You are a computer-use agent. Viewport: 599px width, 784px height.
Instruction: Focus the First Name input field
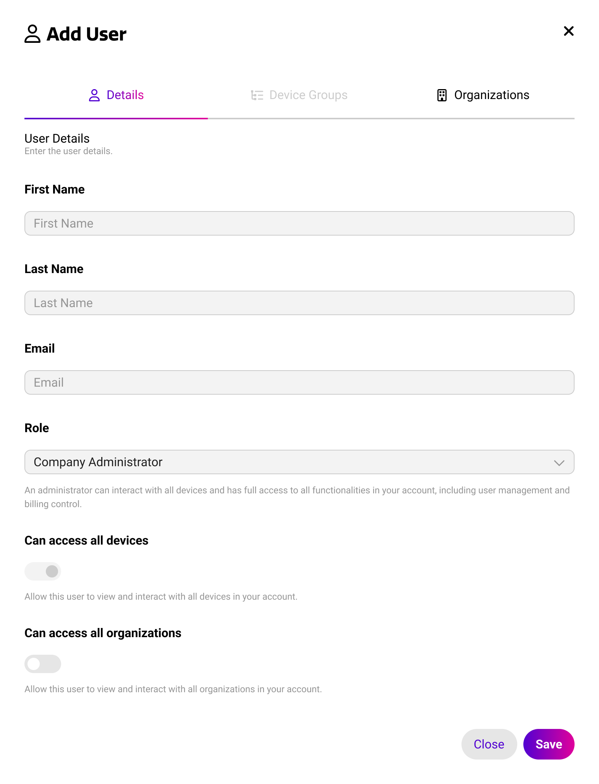(299, 223)
